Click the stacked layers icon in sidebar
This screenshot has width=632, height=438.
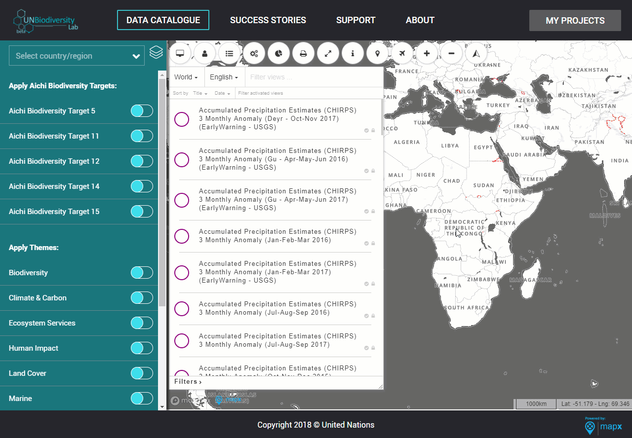(x=156, y=52)
